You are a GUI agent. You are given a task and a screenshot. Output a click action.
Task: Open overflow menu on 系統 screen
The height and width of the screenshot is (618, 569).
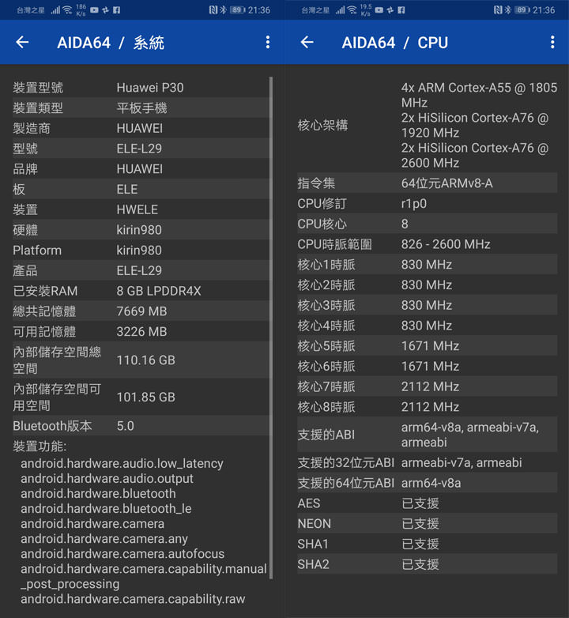click(268, 42)
